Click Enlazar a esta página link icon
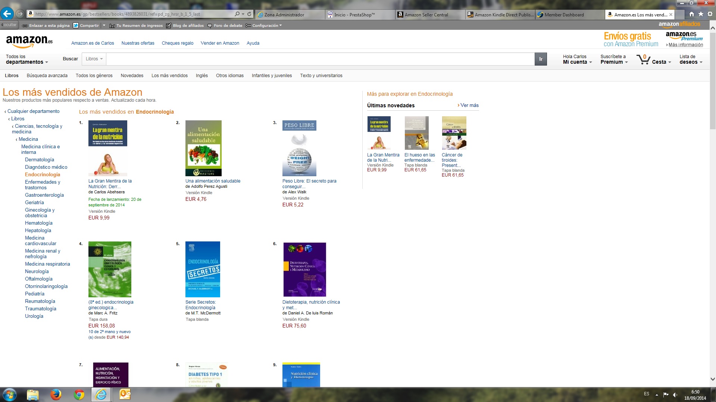 46,25
